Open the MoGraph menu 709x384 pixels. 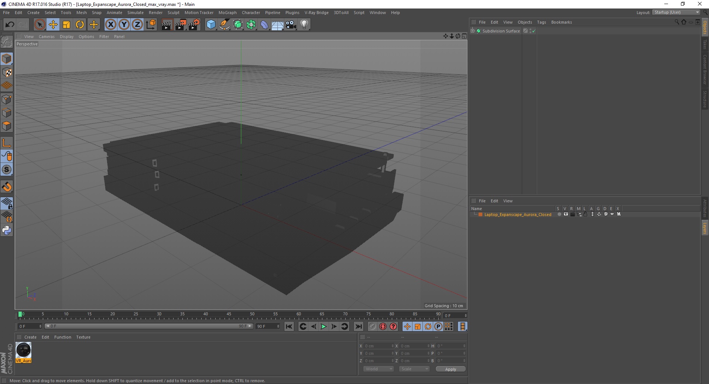(x=227, y=13)
